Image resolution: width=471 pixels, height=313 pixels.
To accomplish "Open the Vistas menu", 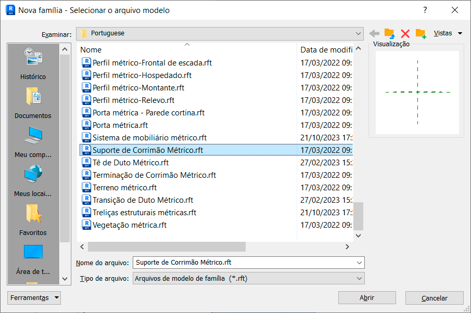I will pos(445,33).
